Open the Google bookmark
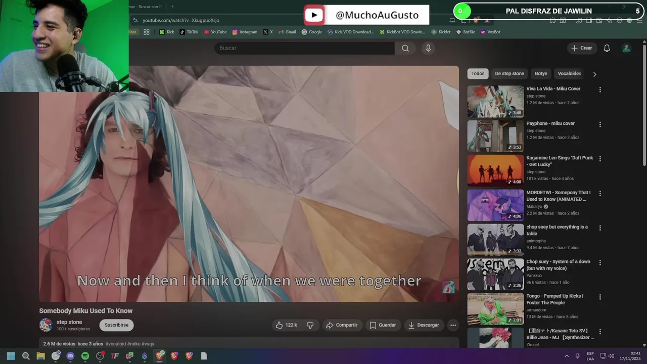The image size is (647, 364). pyautogui.click(x=312, y=32)
